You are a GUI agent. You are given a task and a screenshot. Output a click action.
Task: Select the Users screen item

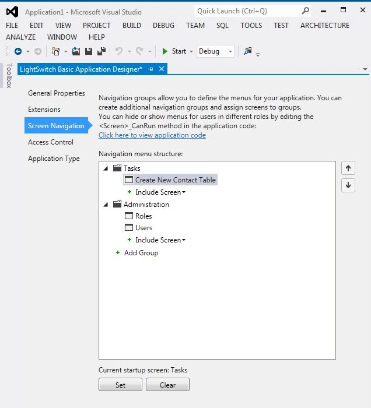[143, 228]
